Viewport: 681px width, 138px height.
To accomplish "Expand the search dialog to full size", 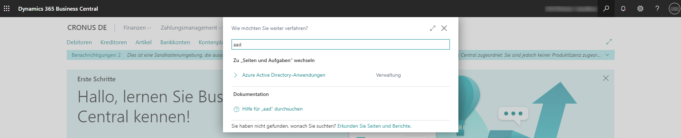I will 433,28.
